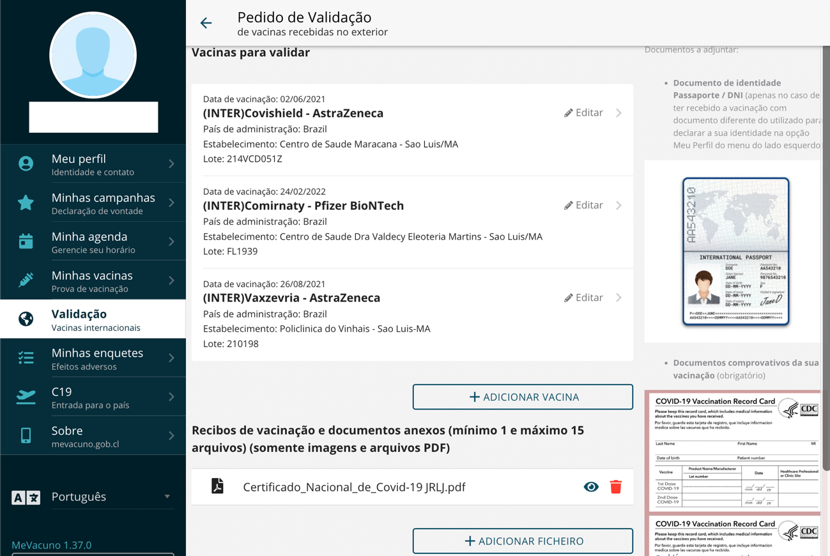Click Policlinica do Vinhais establishment text

317,328
